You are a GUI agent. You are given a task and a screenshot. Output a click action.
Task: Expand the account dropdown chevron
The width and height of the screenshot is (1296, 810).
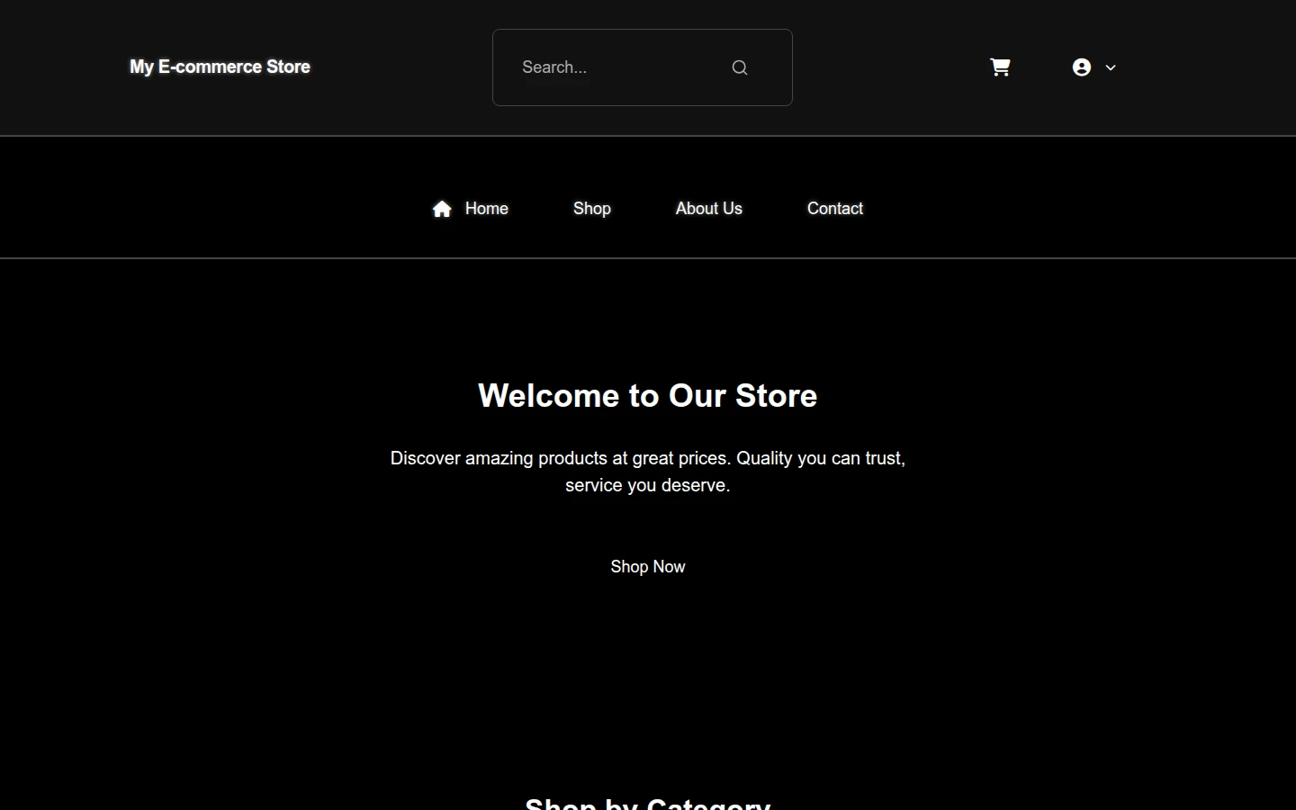[1111, 67]
